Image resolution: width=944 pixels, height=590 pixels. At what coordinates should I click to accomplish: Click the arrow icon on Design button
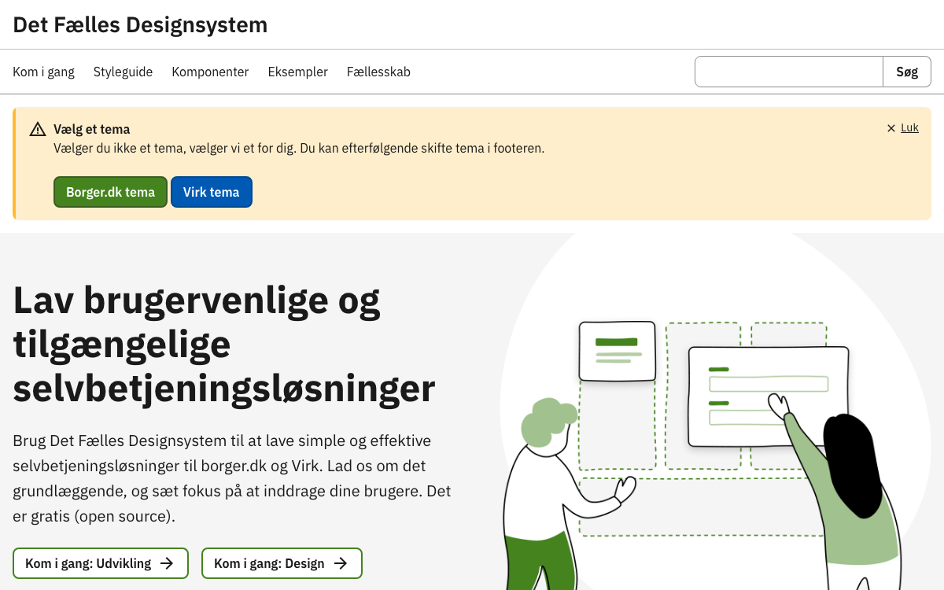(x=341, y=563)
